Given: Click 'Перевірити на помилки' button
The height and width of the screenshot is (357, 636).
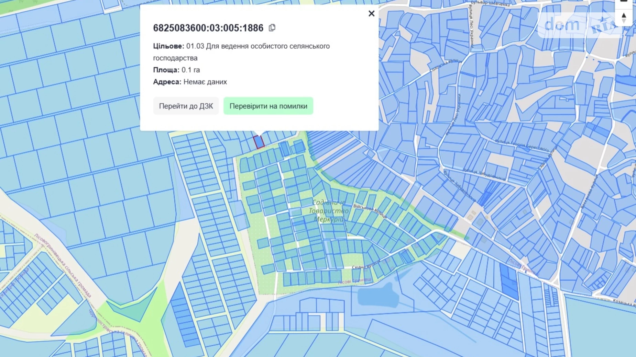Looking at the screenshot, I should [x=268, y=106].
